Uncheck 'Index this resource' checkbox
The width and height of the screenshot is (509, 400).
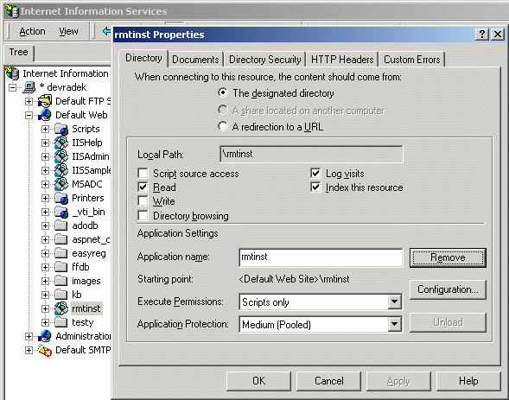tap(315, 187)
